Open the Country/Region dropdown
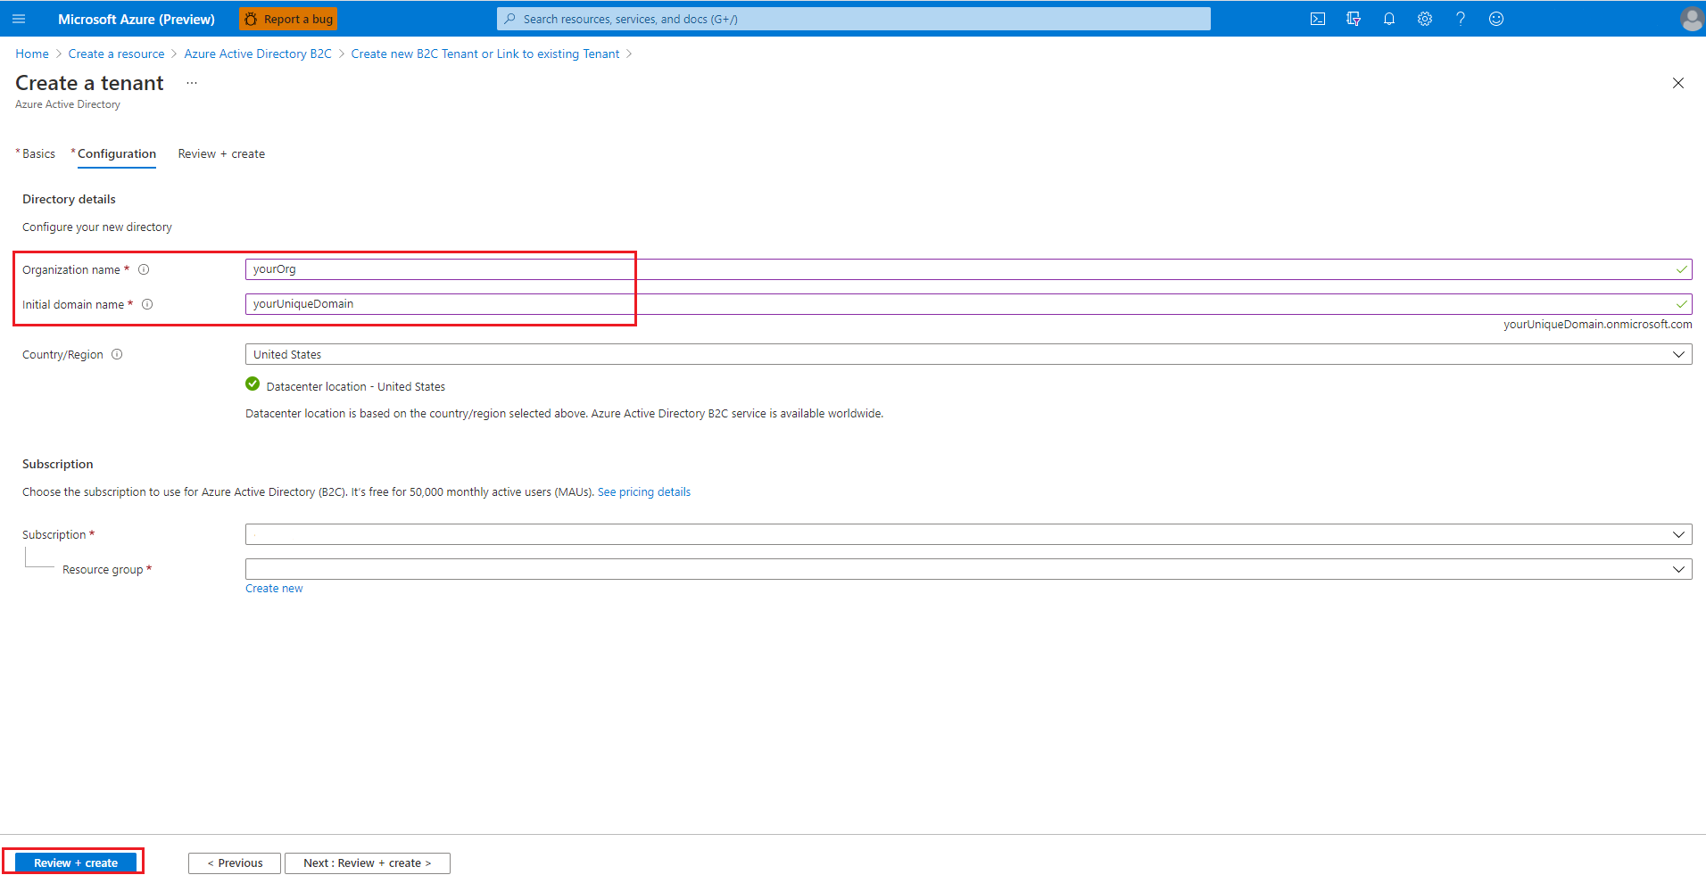1706x875 pixels. click(1678, 354)
